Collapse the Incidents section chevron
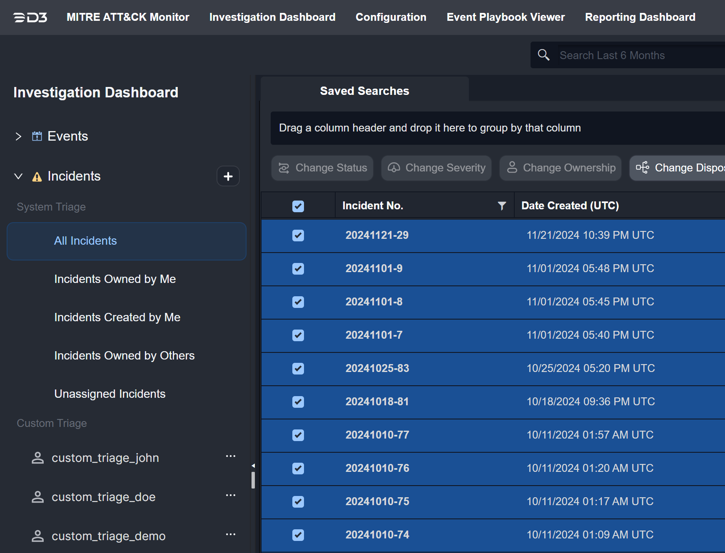 coord(18,176)
